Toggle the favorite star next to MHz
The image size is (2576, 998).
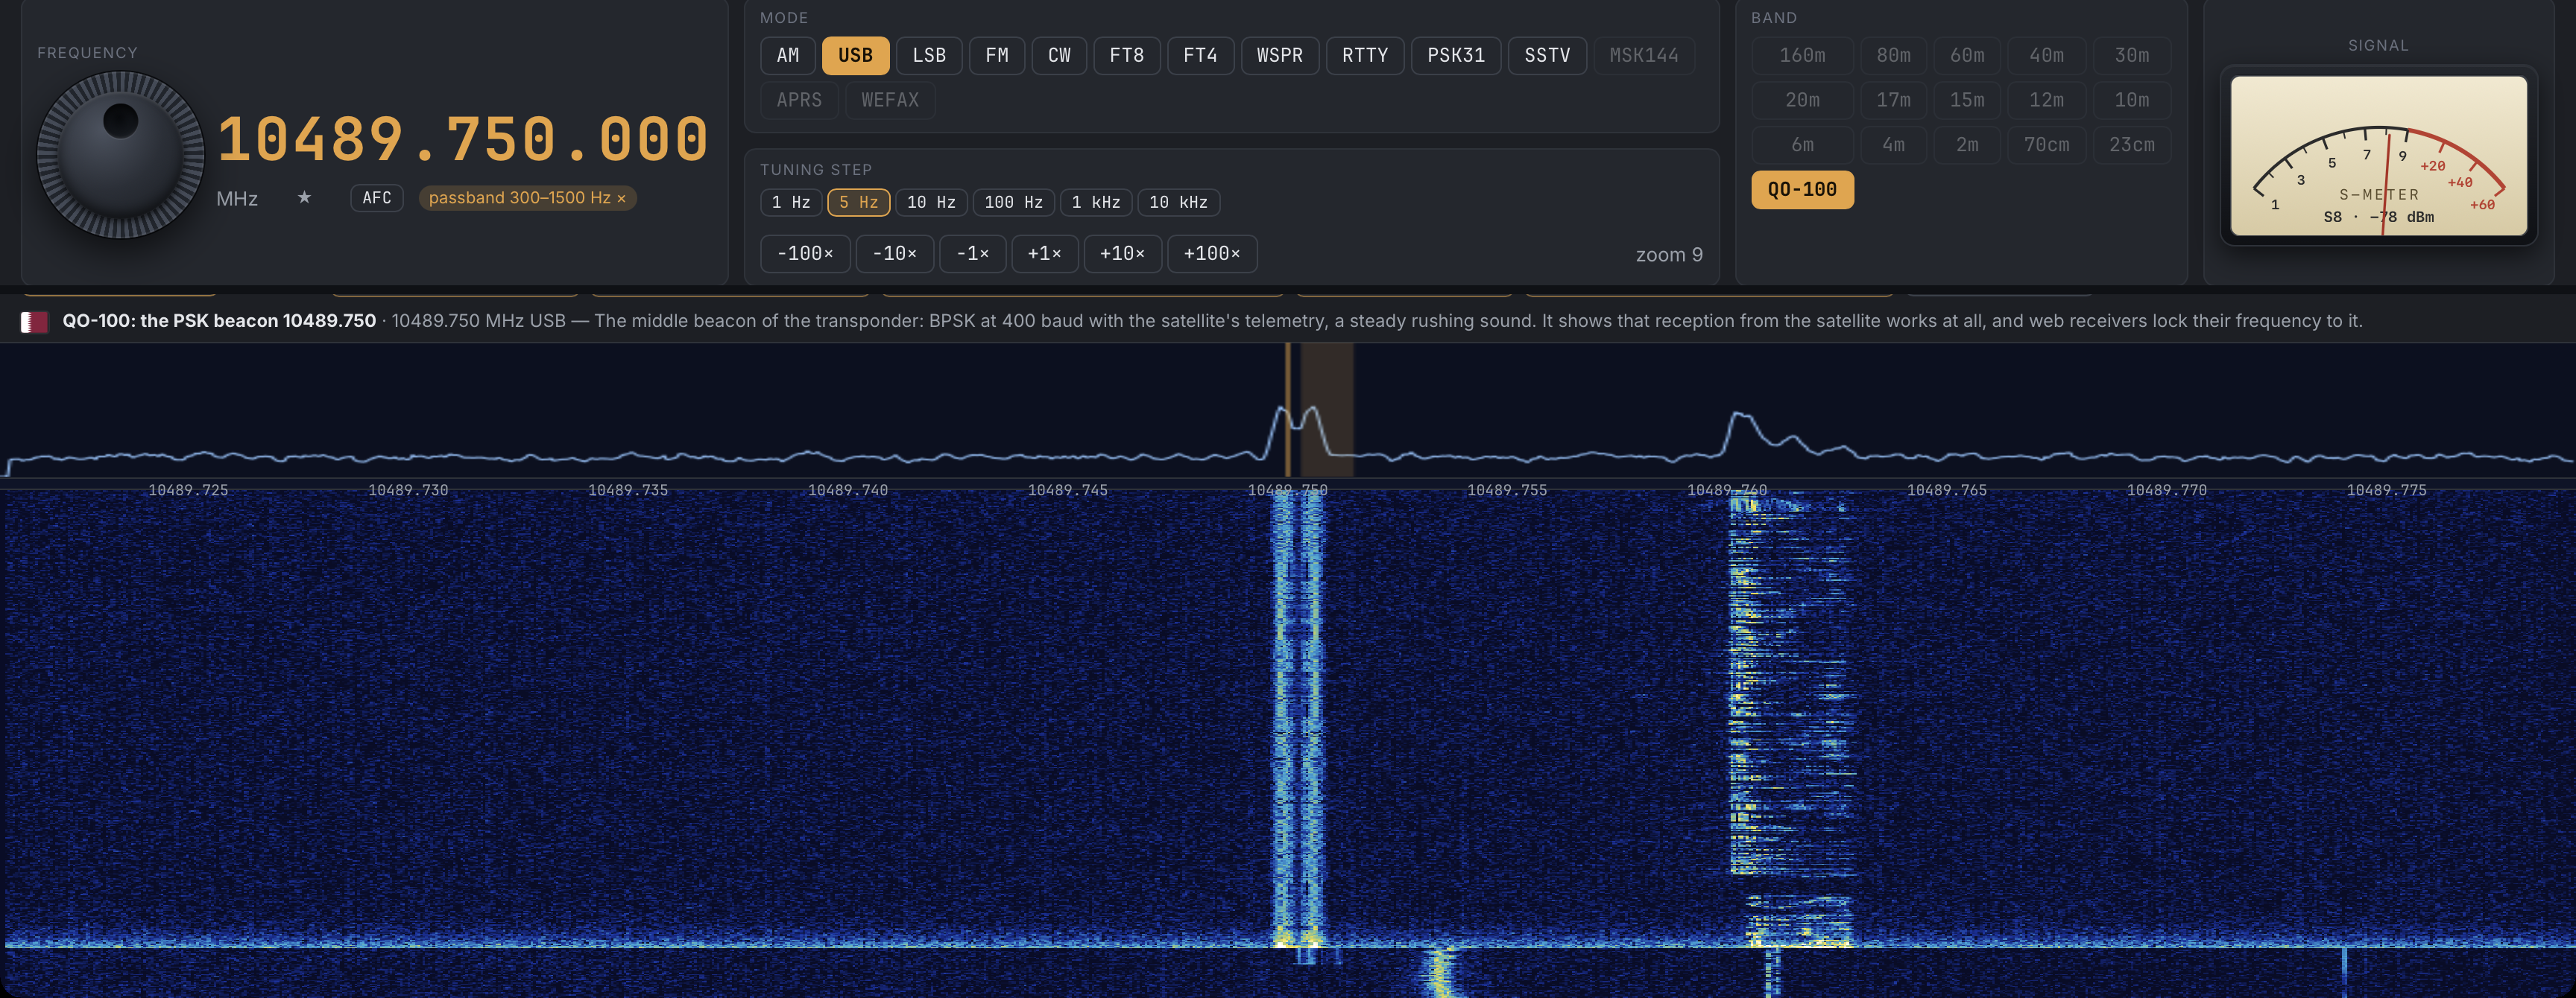[304, 198]
